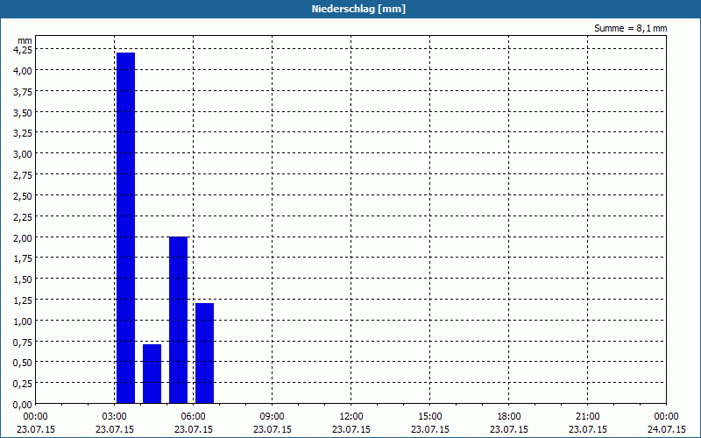Viewport: 701px width, 438px height.
Task: Click the 1,75 y-axis label
Action: tap(23, 258)
